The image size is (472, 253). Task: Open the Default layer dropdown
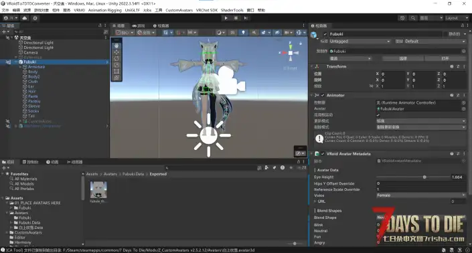435,41
